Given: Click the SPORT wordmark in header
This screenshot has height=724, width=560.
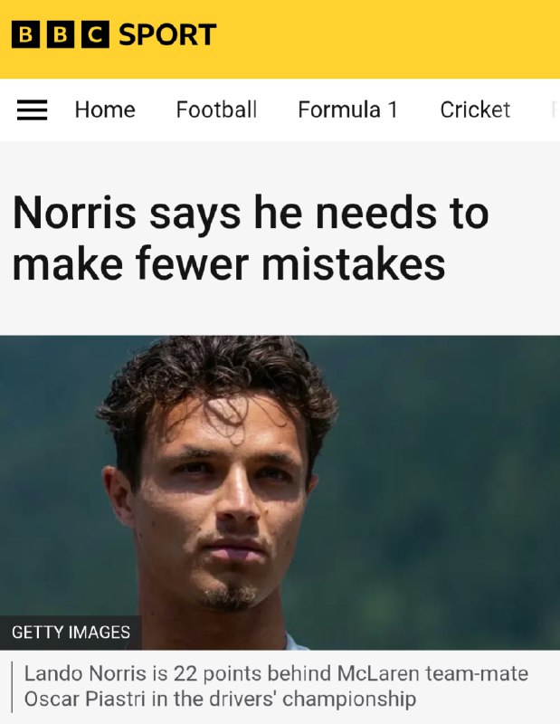Looking at the screenshot, I should click(167, 34).
